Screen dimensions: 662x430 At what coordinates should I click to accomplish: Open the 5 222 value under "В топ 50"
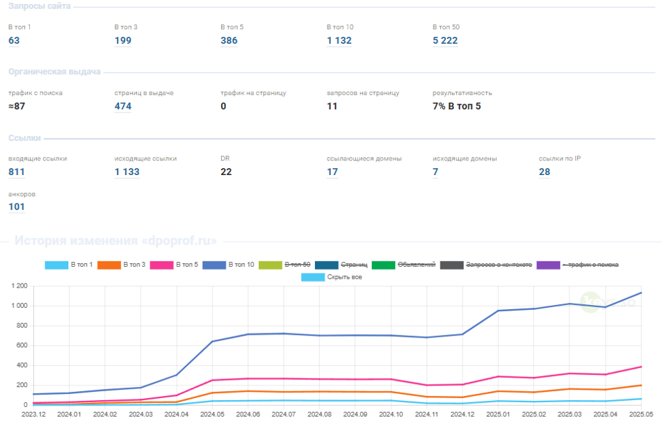445,40
